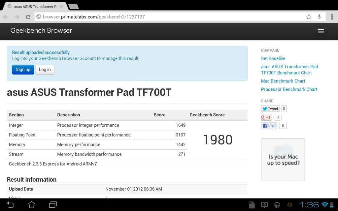Select 'Result uploaded successfully' heading
The height and width of the screenshot is (211, 338).
tap(41, 52)
